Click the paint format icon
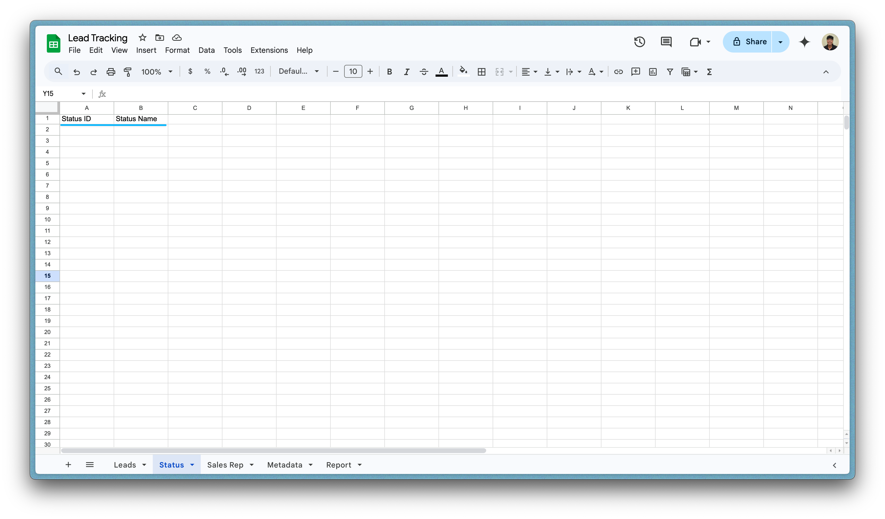Screen dimensions: 885x519 click(128, 72)
